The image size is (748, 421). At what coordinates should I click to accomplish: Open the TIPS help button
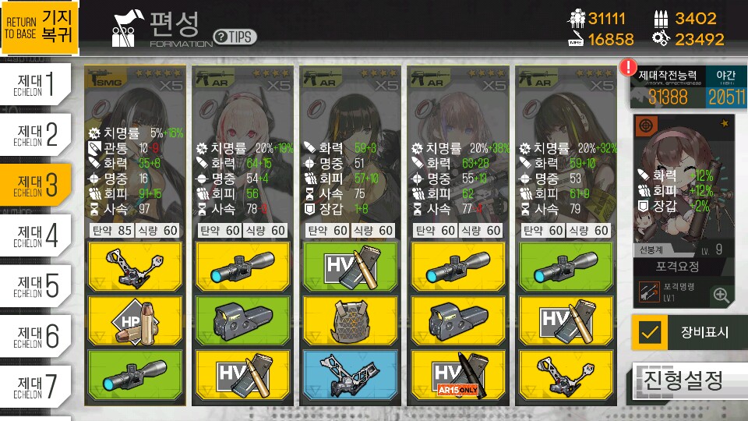click(235, 37)
